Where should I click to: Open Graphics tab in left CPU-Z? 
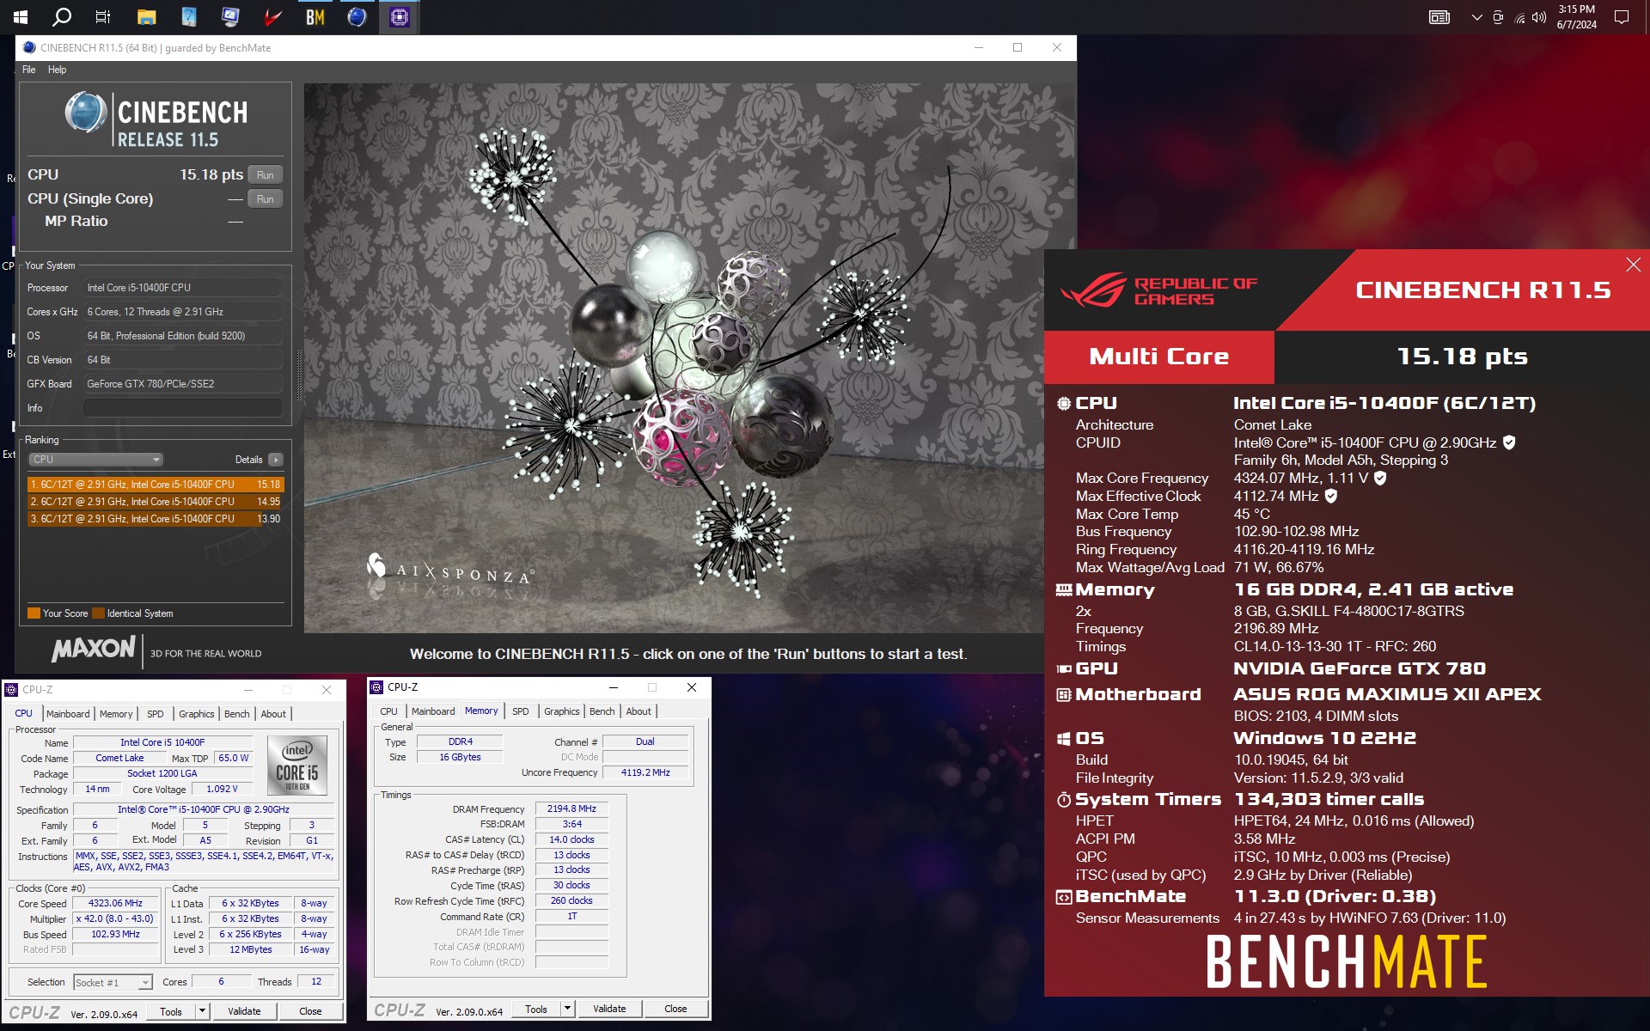tap(196, 714)
